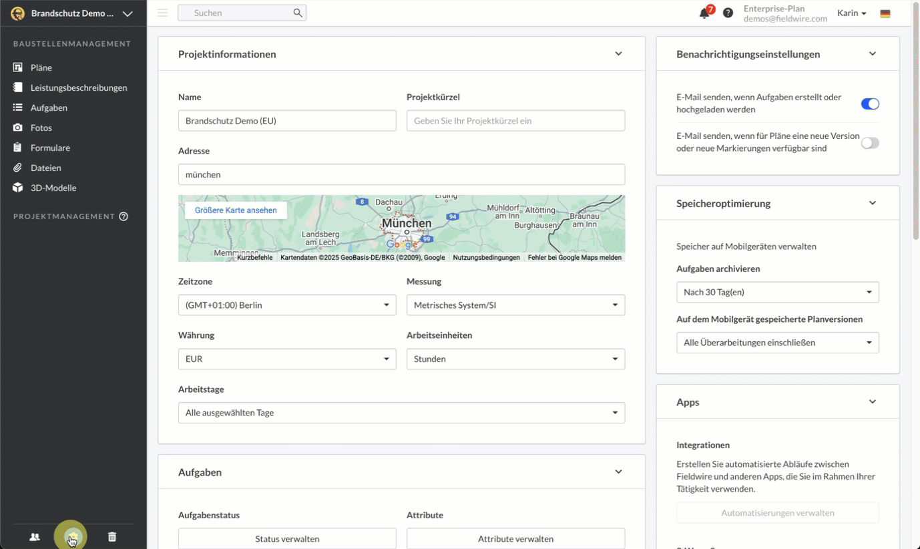The height and width of the screenshot is (549, 920).
Task: Open the Währung EUR dropdown
Action: point(287,359)
